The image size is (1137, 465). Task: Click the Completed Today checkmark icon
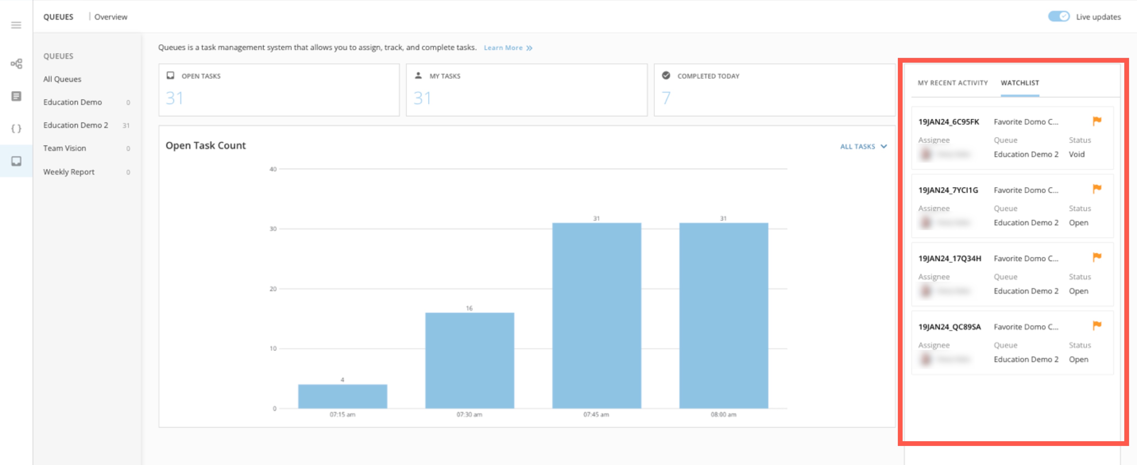tap(666, 75)
